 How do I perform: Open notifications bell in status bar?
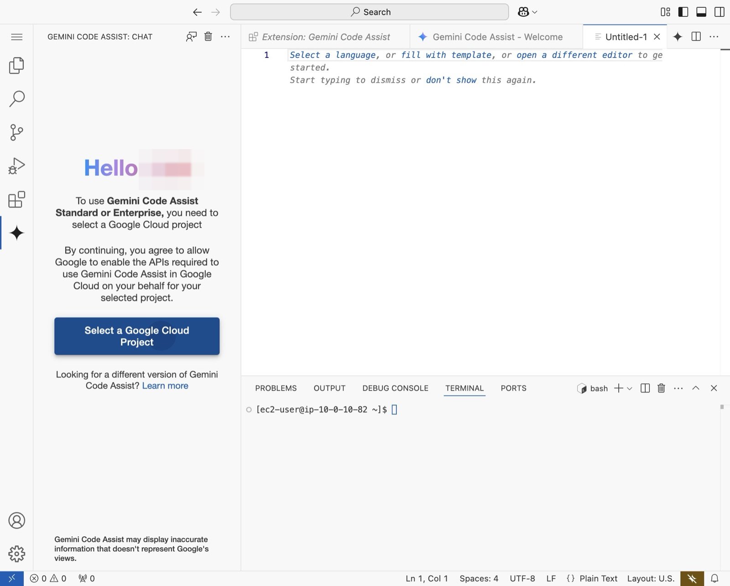click(715, 578)
